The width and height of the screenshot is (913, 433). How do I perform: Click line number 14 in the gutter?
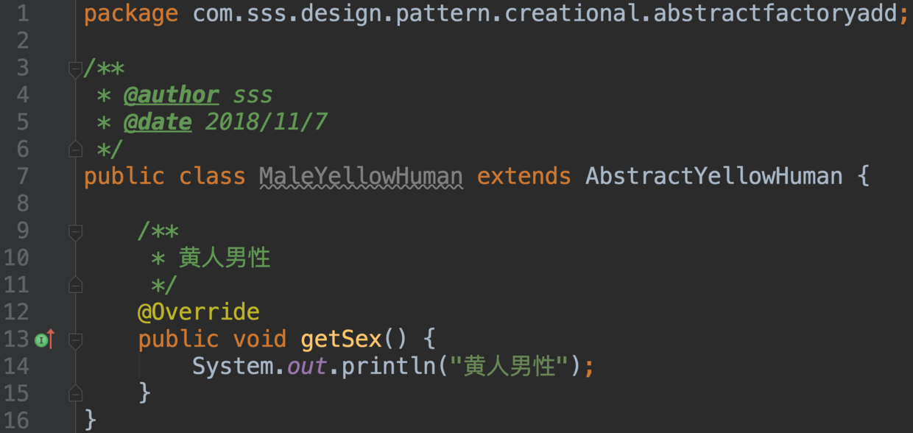tap(16, 366)
